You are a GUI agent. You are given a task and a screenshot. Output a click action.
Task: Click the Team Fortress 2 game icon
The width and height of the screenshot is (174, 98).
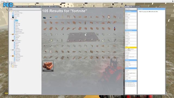pyautogui.click(x=13, y=41)
